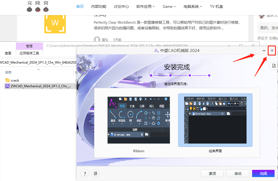
Task: Open author 窝头 profile link
Action: (105, 40)
